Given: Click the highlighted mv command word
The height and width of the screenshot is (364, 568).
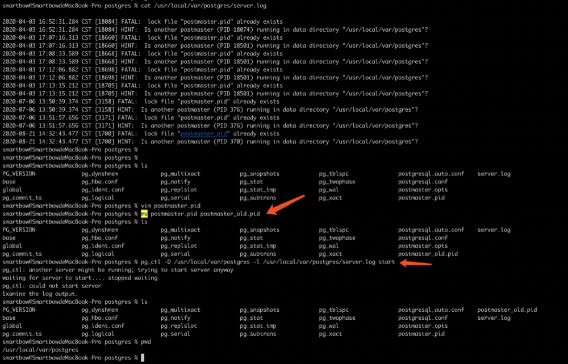Looking at the screenshot, I should 144,214.
